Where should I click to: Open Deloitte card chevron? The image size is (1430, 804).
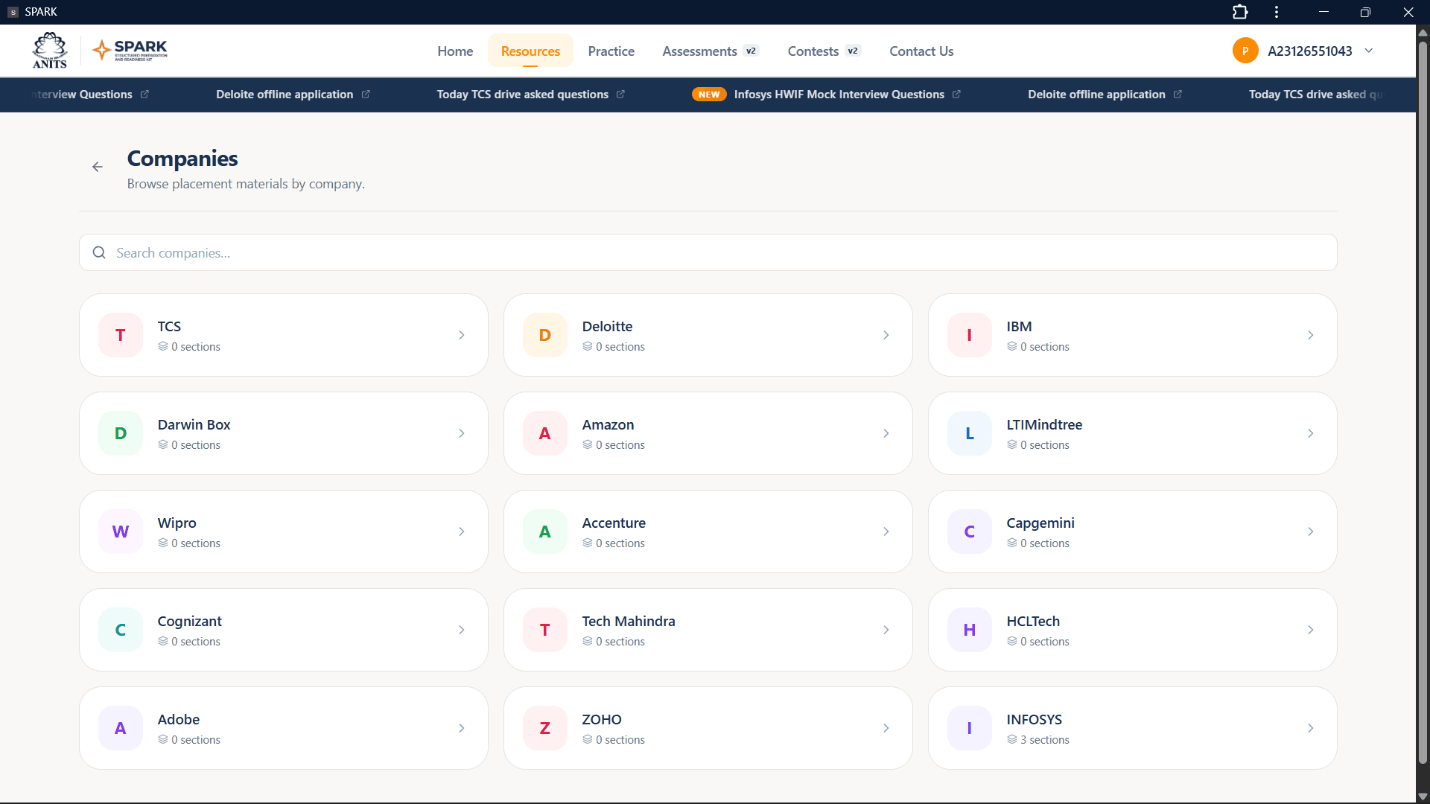pos(886,335)
